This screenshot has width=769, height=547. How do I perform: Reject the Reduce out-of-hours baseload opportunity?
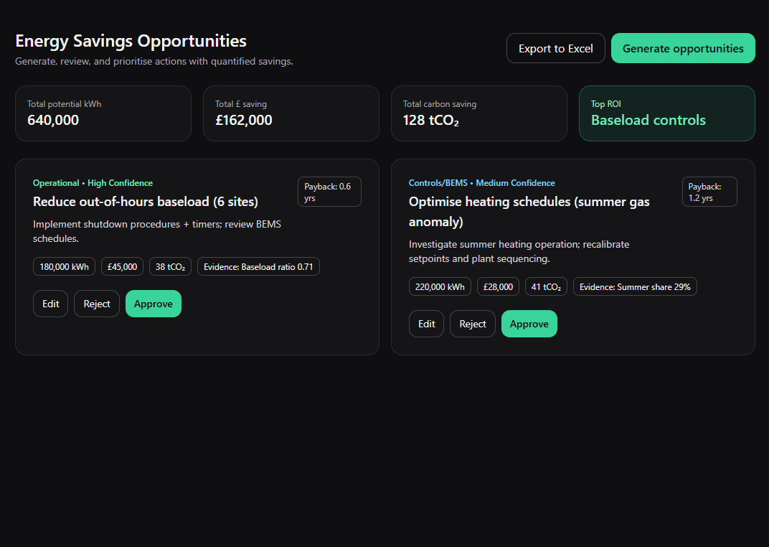(96, 303)
